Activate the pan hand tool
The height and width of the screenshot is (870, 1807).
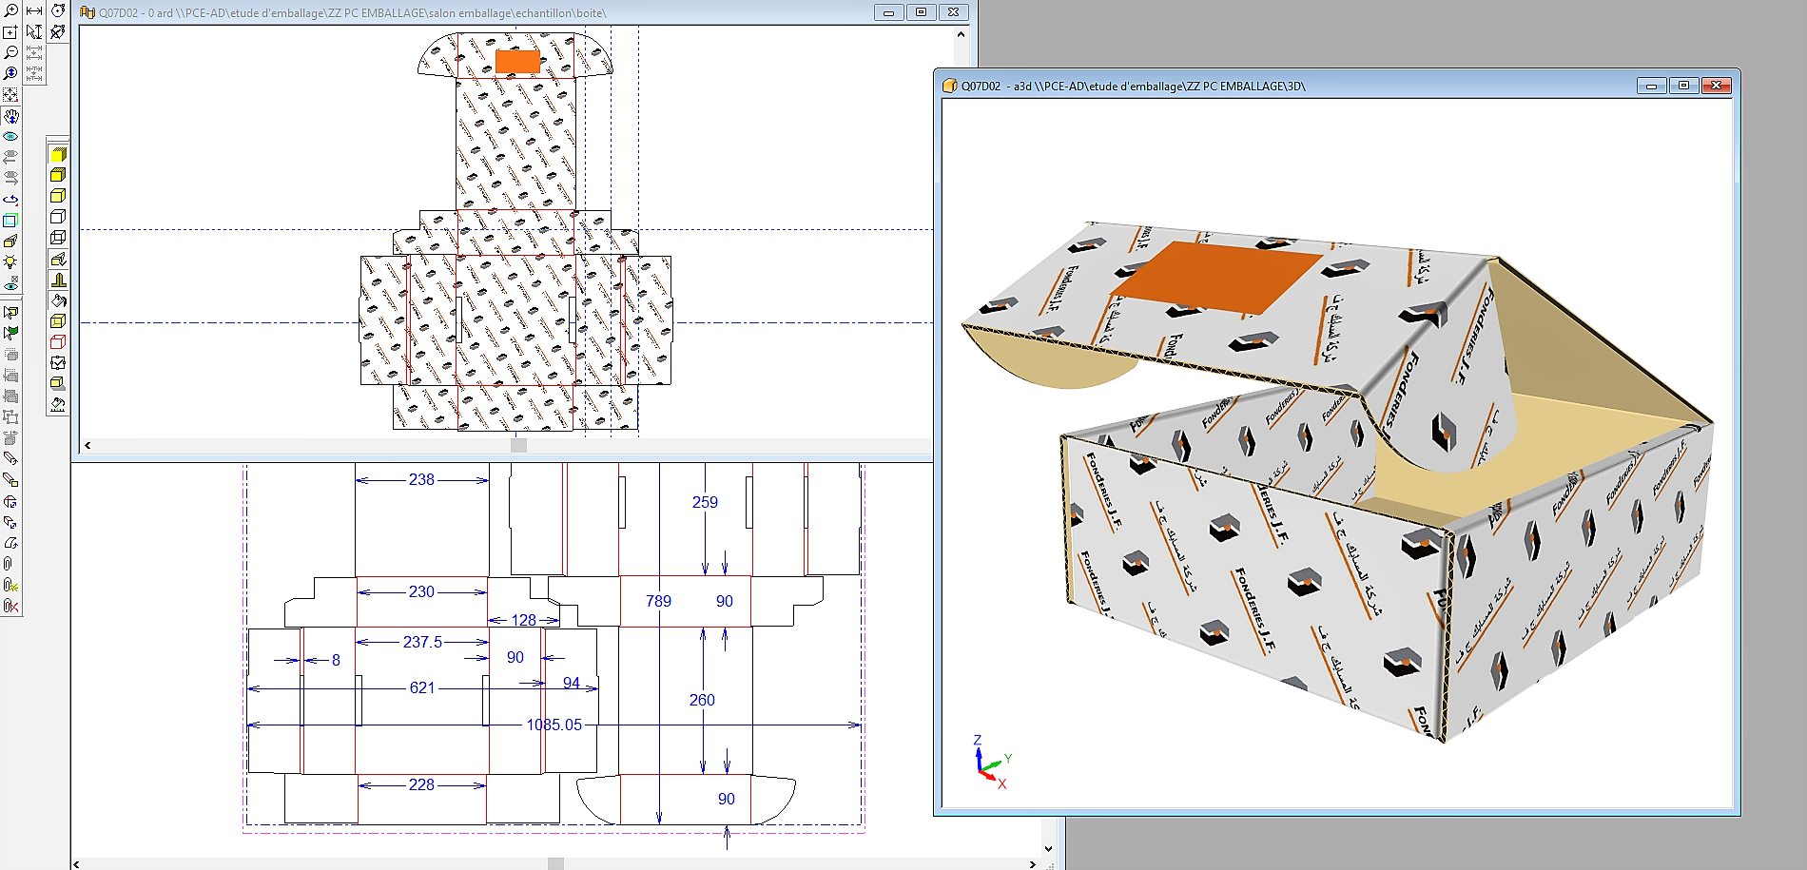(10, 116)
